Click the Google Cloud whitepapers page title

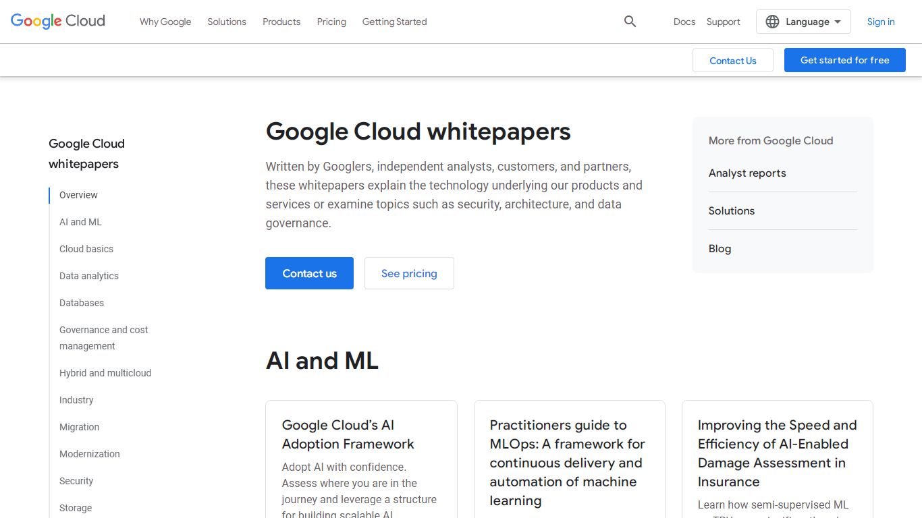[x=418, y=132]
